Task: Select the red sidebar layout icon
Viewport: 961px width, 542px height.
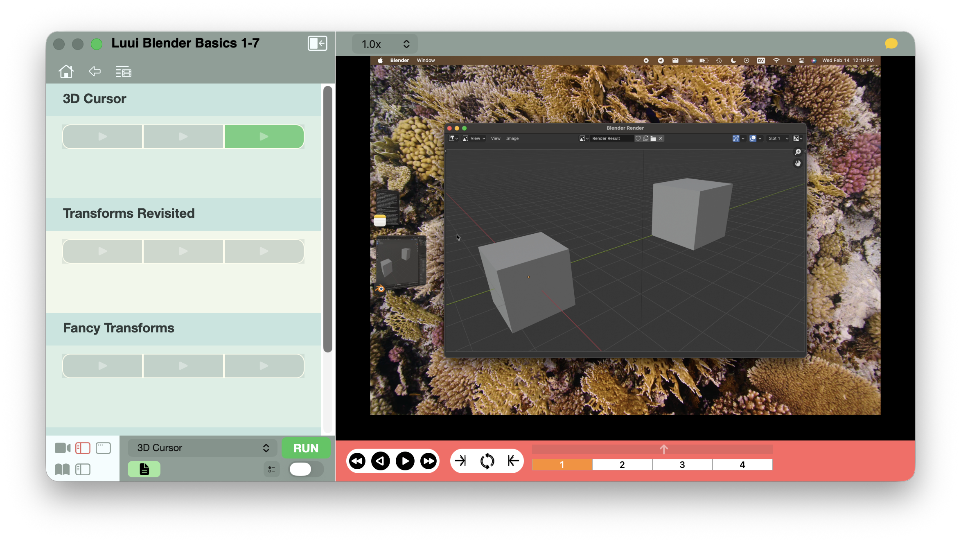Action: tap(83, 448)
